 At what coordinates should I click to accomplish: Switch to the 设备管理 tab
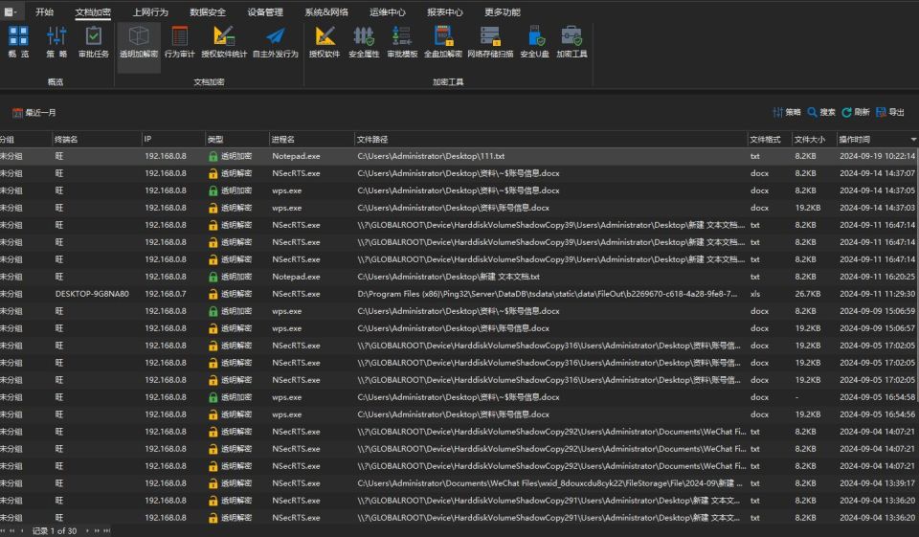[265, 11]
